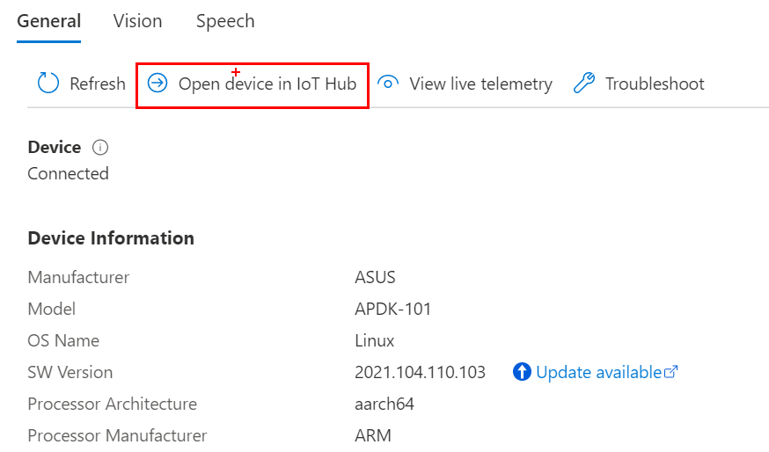This screenshot has height=452, width=769.
Task: Click the Refresh text label
Action: click(98, 84)
